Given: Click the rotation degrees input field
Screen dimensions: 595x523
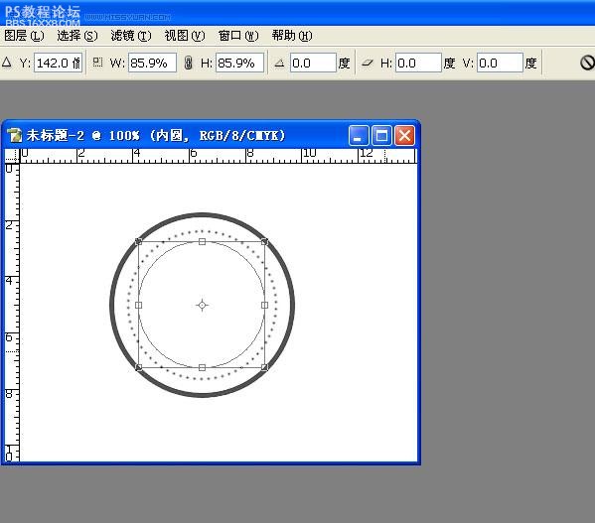Looking at the screenshot, I should (x=314, y=63).
